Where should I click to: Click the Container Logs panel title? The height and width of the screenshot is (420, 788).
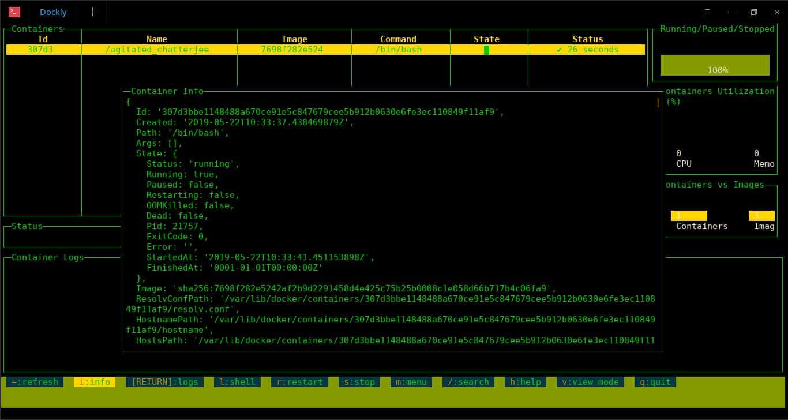click(48, 257)
